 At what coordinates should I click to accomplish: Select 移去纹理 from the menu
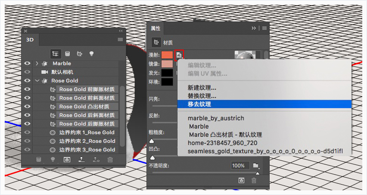(x=264, y=104)
